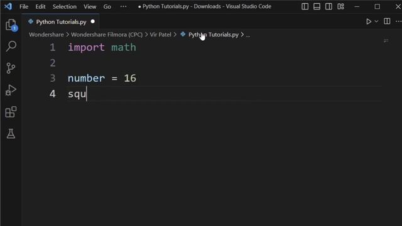Open the Edit menu

40,6
